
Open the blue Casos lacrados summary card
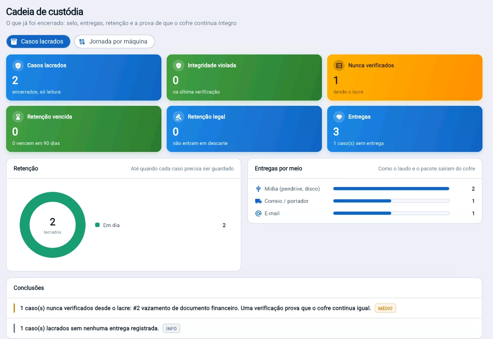point(84,77)
